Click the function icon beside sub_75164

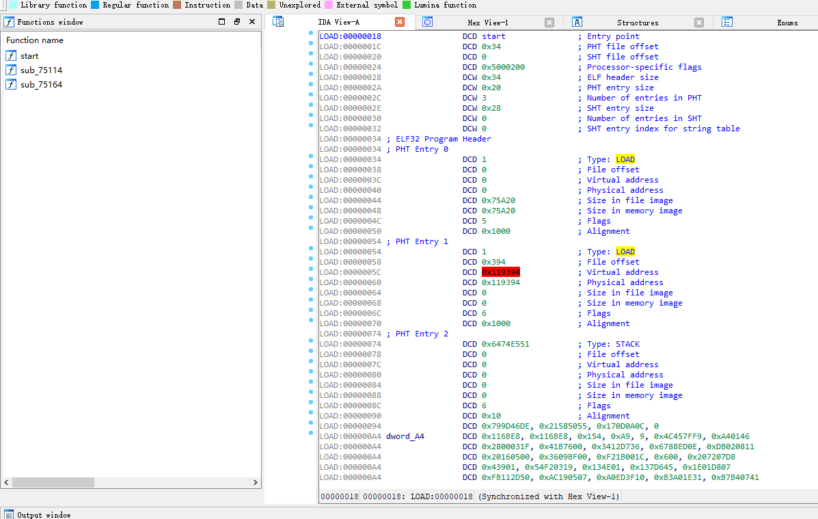[x=11, y=85]
